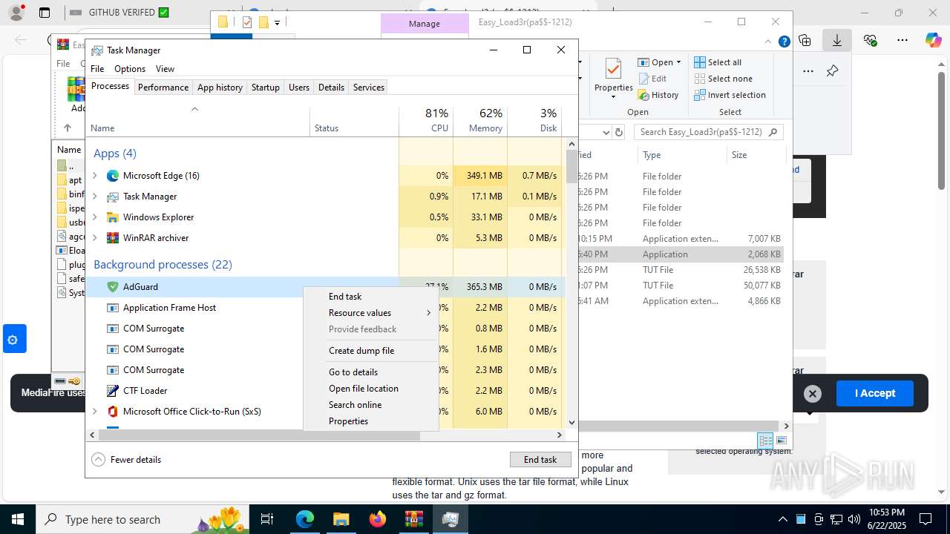Open the Performance tab

163,88
